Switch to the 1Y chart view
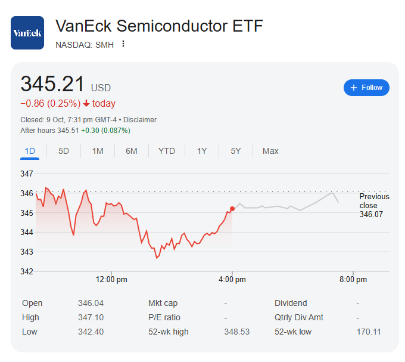 pyautogui.click(x=202, y=151)
